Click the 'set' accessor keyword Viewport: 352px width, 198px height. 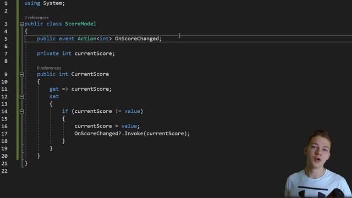click(54, 96)
